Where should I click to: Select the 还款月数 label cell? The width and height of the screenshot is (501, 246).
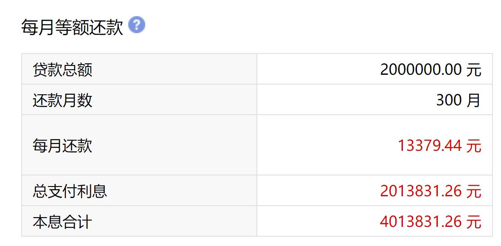tap(62, 100)
